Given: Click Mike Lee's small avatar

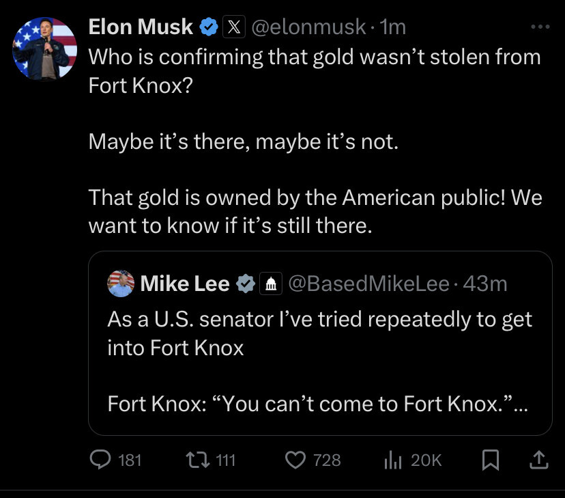Looking at the screenshot, I should (121, 283).
